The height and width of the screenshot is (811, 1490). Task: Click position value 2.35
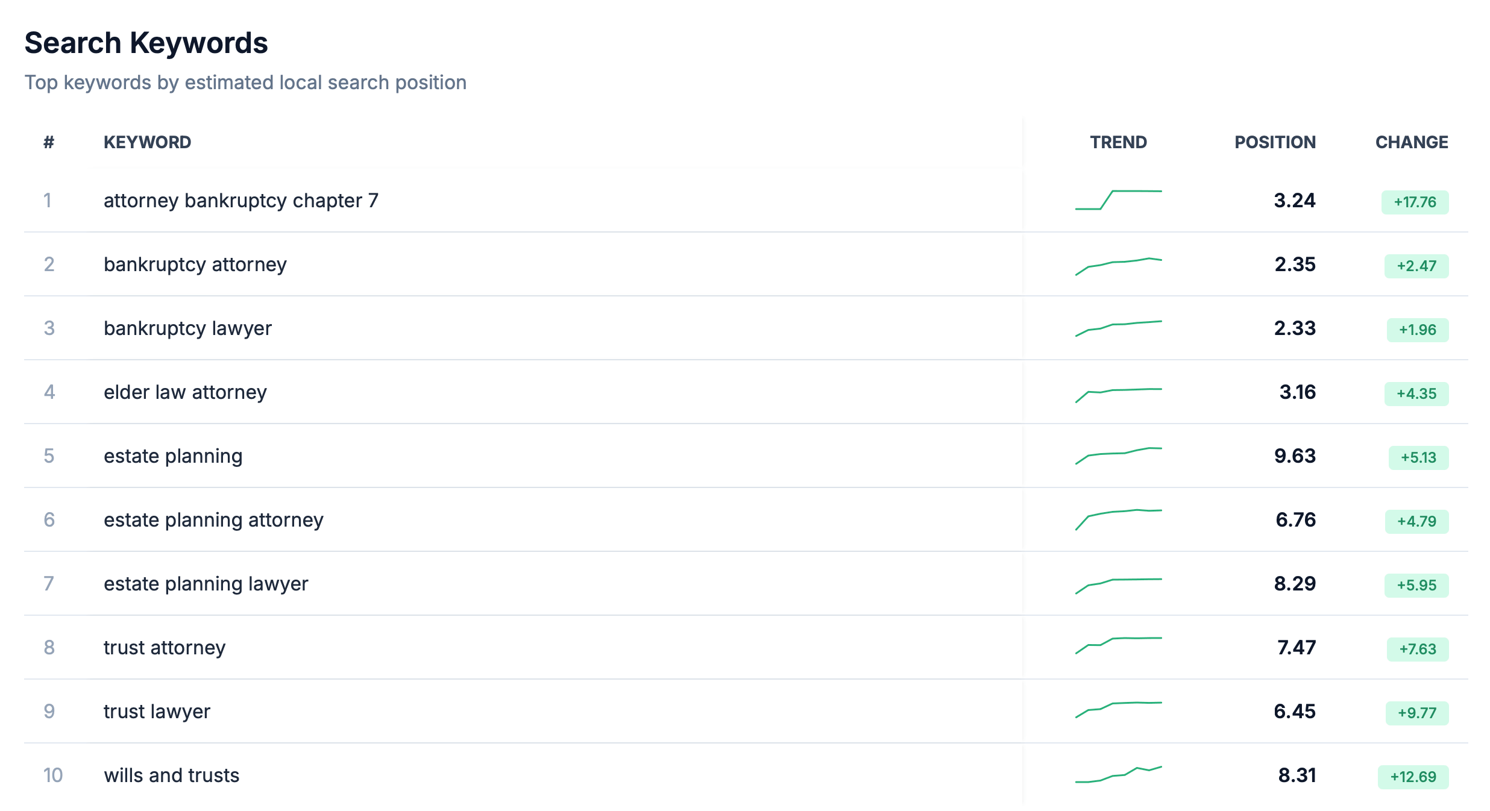[x=1295, y=264]
